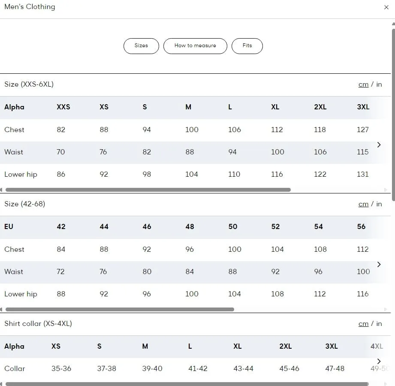
Task: Click horizontal scrollbar under XXS-6XL table
Action: [x=148, y=190]
